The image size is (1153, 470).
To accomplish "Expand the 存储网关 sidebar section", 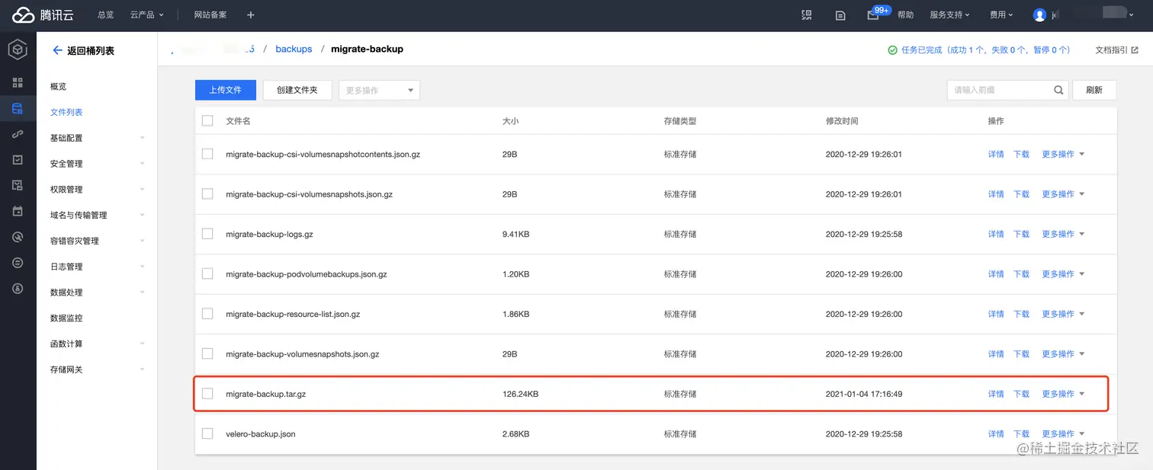I will (97, 369).
